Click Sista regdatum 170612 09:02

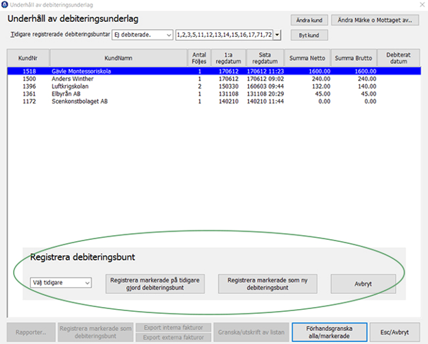(x=265, y=79)
